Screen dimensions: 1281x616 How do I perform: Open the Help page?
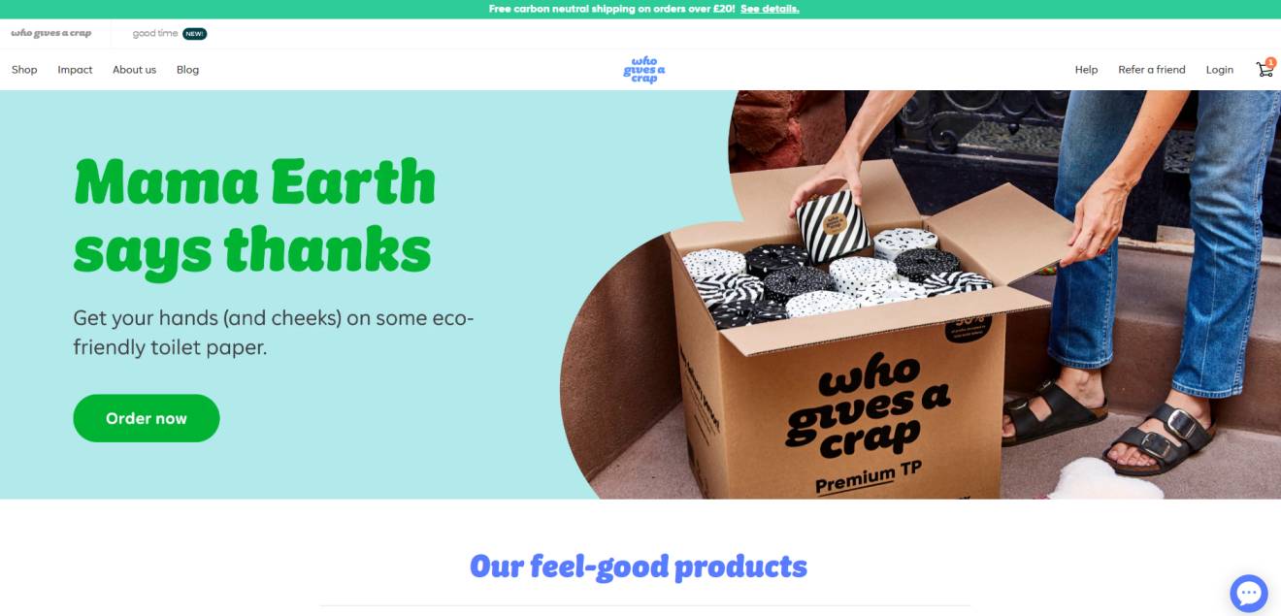pyautogui.click(x=1086, y=70)
